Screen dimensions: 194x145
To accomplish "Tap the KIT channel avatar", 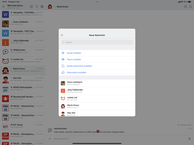I will tap(6, 127).
